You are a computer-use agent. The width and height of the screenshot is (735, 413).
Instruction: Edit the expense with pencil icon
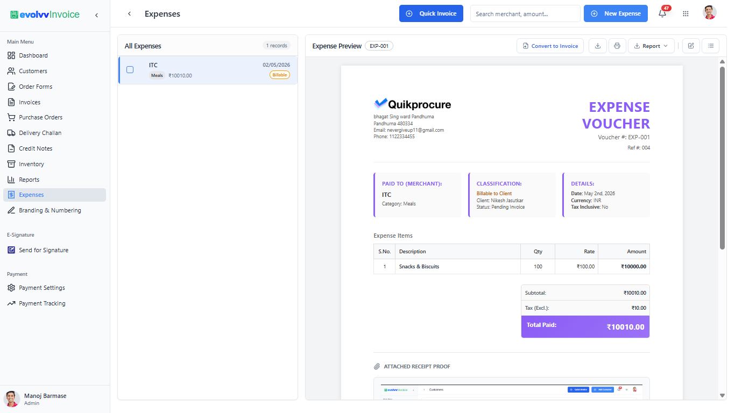coord(691,46)
